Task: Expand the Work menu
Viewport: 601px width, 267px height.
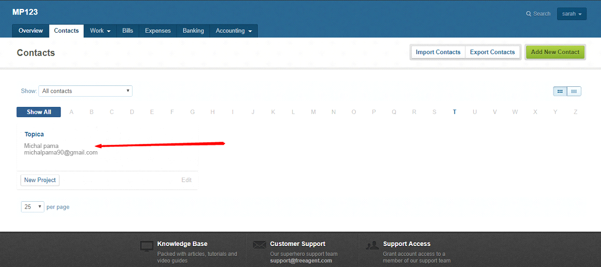Action: (x=100, y=31)
